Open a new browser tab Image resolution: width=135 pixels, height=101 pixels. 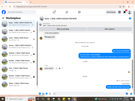pyautogui.click(x=31, y=2)
